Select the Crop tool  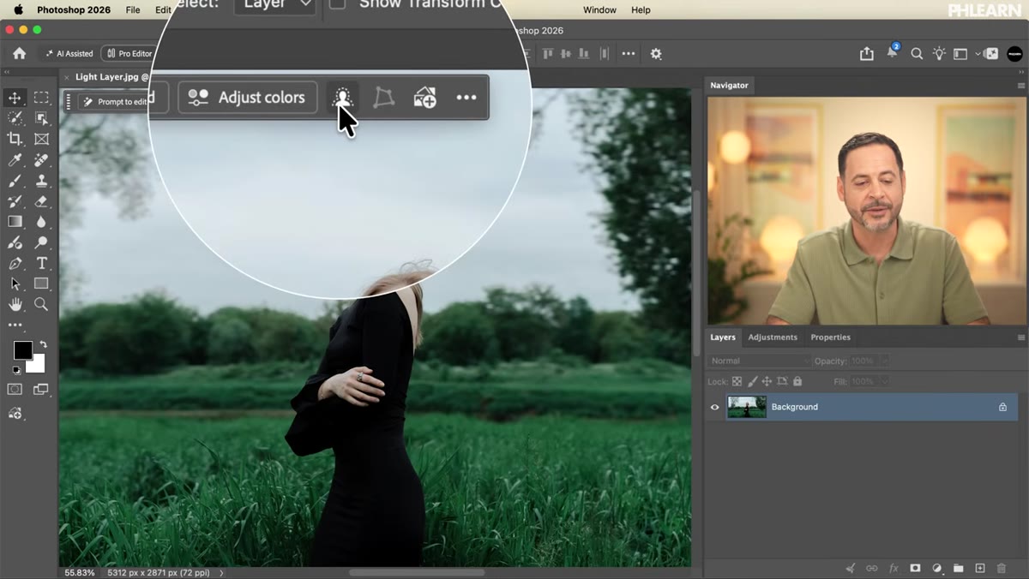[x=15, y=139]
